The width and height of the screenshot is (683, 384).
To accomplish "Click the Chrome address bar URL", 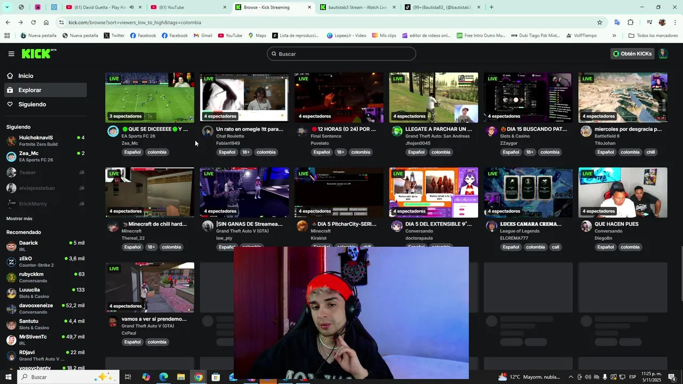I will pyautogui.click(x=134, y=22).
